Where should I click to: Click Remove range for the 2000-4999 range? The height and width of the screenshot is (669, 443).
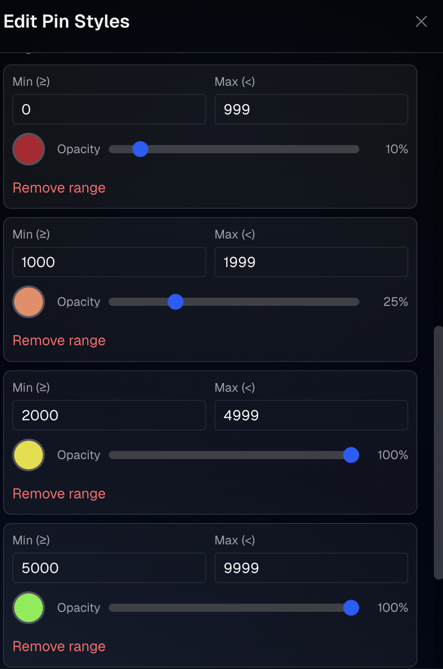point(59,494)
